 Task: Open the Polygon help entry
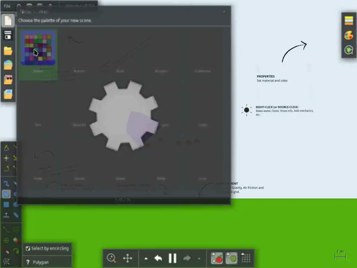point(47,262)
